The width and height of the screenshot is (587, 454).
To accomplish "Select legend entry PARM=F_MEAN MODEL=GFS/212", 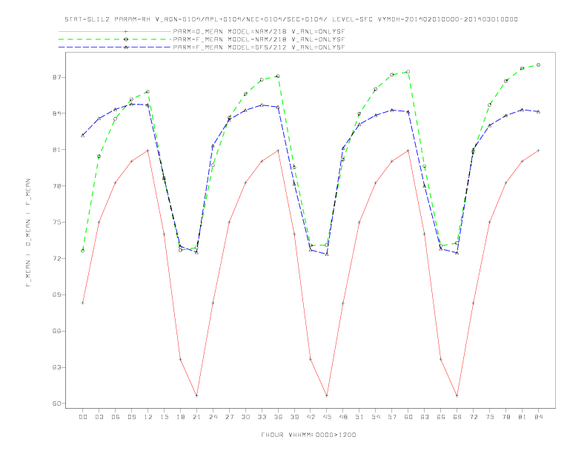I will [259, 47].
